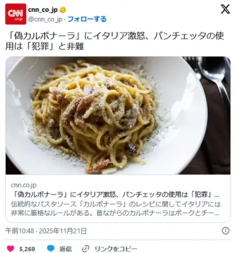The width and height of the screenshot is (237, 253).
Task: Follow the account via フォローする
Action: click(x=87, y=19)
